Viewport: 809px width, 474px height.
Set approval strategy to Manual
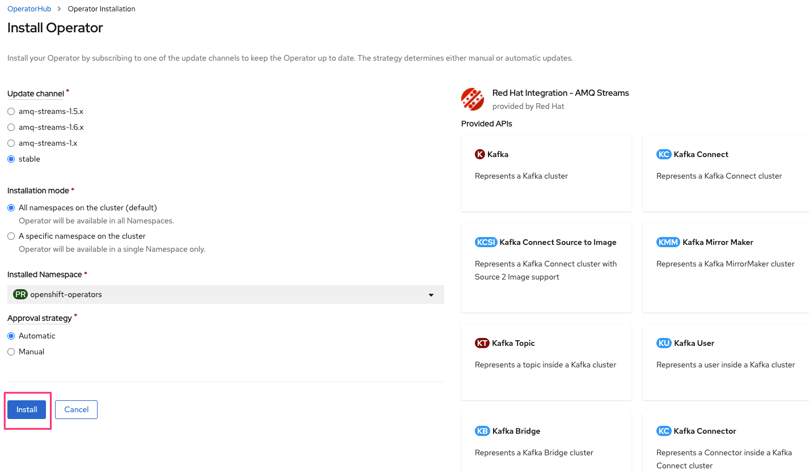tap(11, 352)
